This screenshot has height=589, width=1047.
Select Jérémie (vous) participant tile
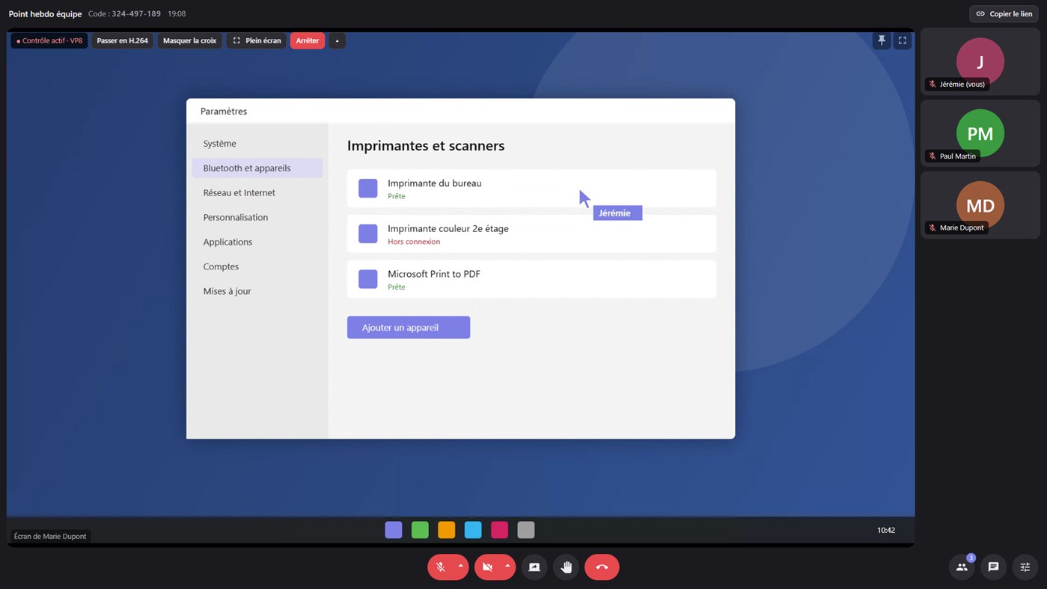(980, 61)
